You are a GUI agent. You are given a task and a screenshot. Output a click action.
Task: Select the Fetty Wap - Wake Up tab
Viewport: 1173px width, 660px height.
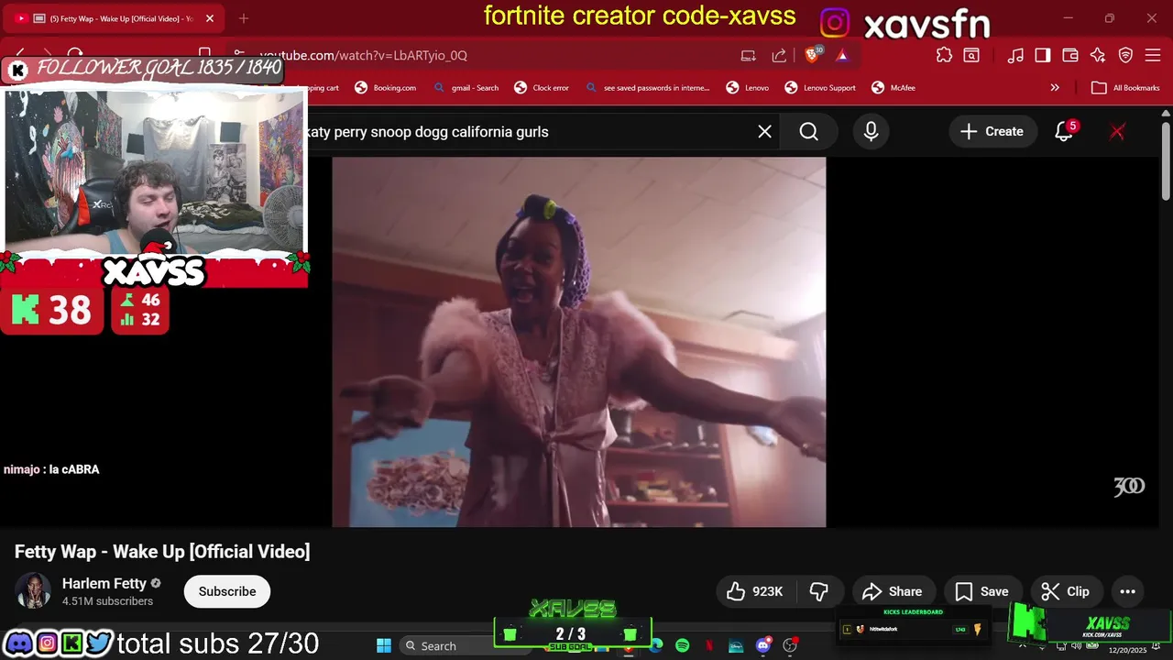112,18
